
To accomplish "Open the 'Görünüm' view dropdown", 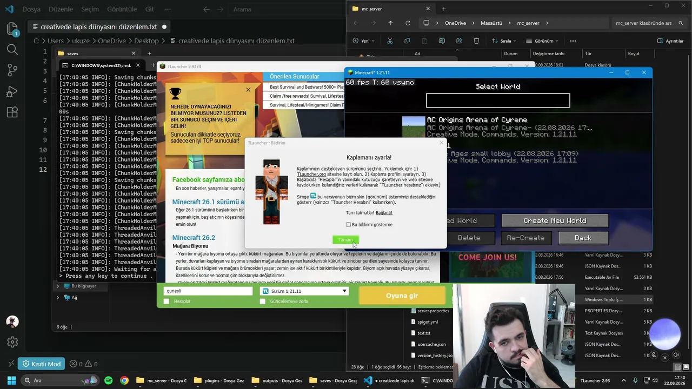I will (542, 41).
